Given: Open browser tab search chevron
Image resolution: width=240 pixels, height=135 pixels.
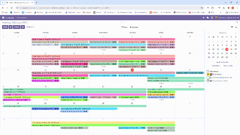Looking at the screenshot, I should [2, 2].
